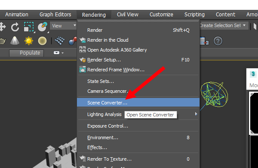This screenshot has height=168, width=258.
Task: Select the Scale tool icon
Action: click(x=29, y=27)
